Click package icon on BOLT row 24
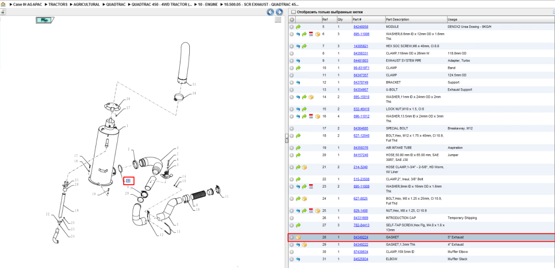This screenshot has height=268, width=555. [x=304, y=198]
